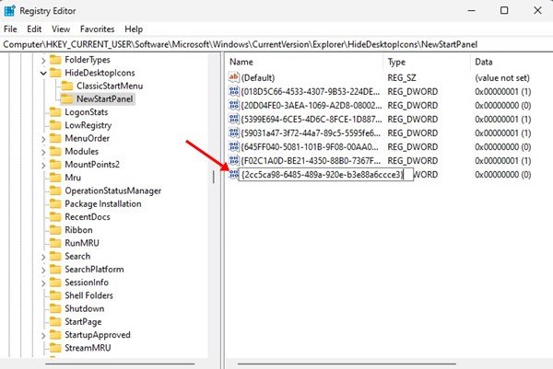Select the OperationStatusManager folder icon
The image size is (553, 369).
pyautogui.click(x=55, y=190)
